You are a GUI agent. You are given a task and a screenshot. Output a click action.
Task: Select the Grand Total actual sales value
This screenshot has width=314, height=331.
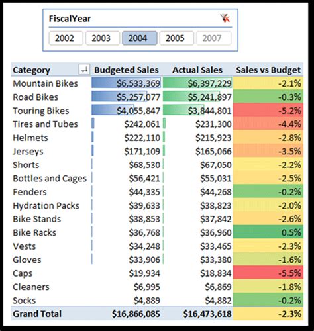(x=207, y=314)
